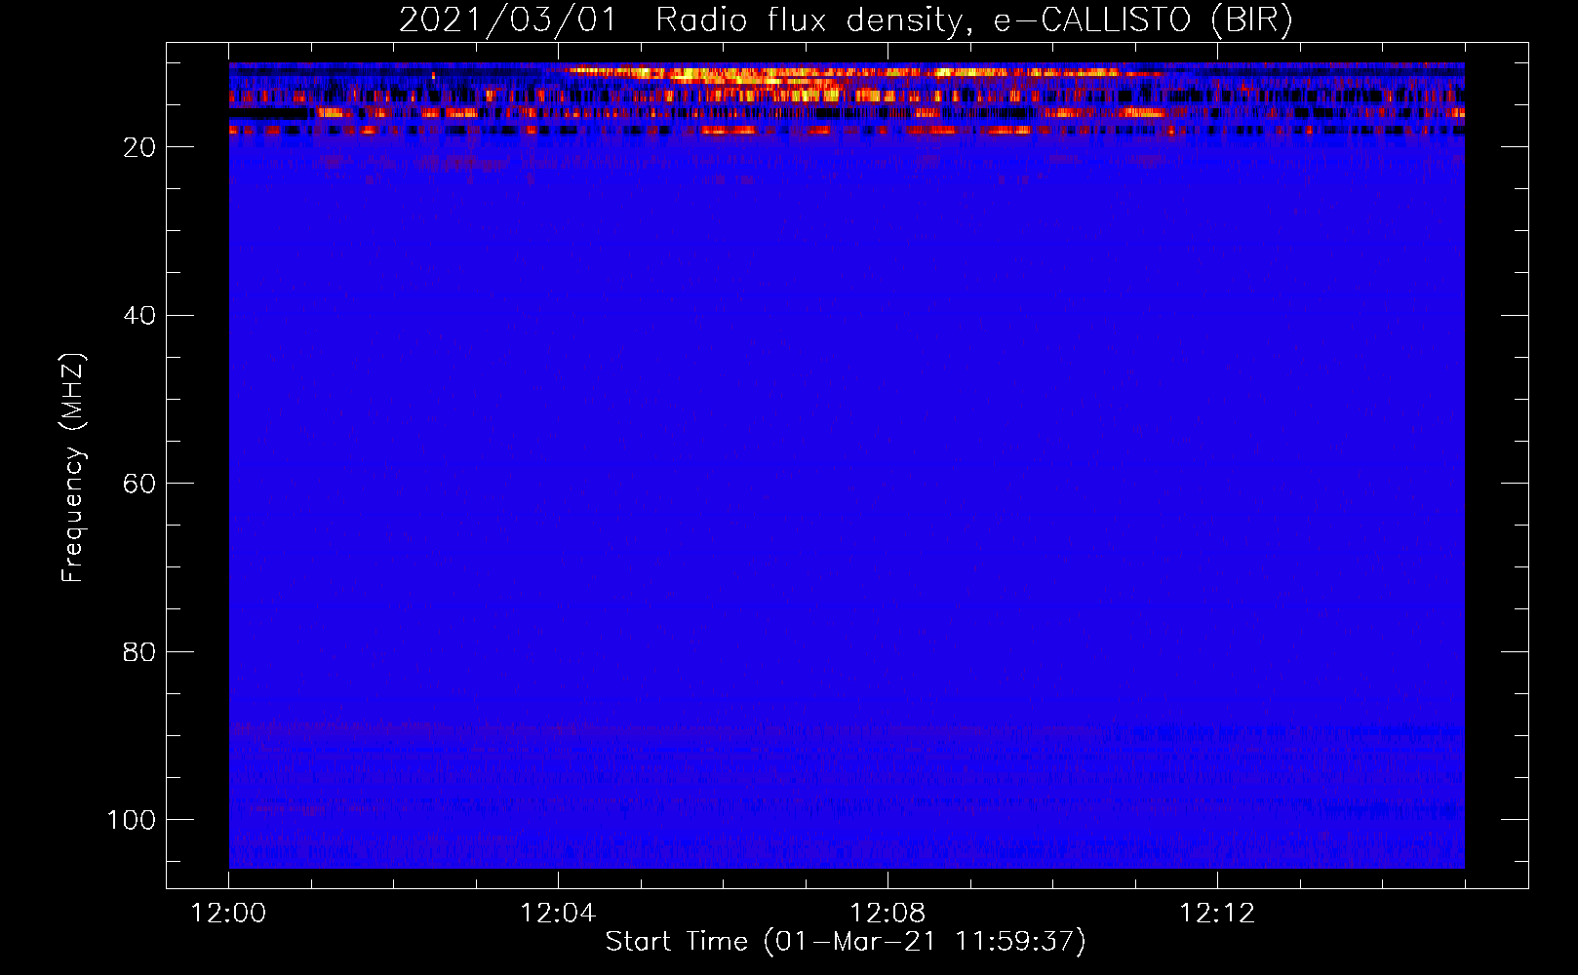
Task: Click the 20 frequency tick label
Action: (139, 147)
